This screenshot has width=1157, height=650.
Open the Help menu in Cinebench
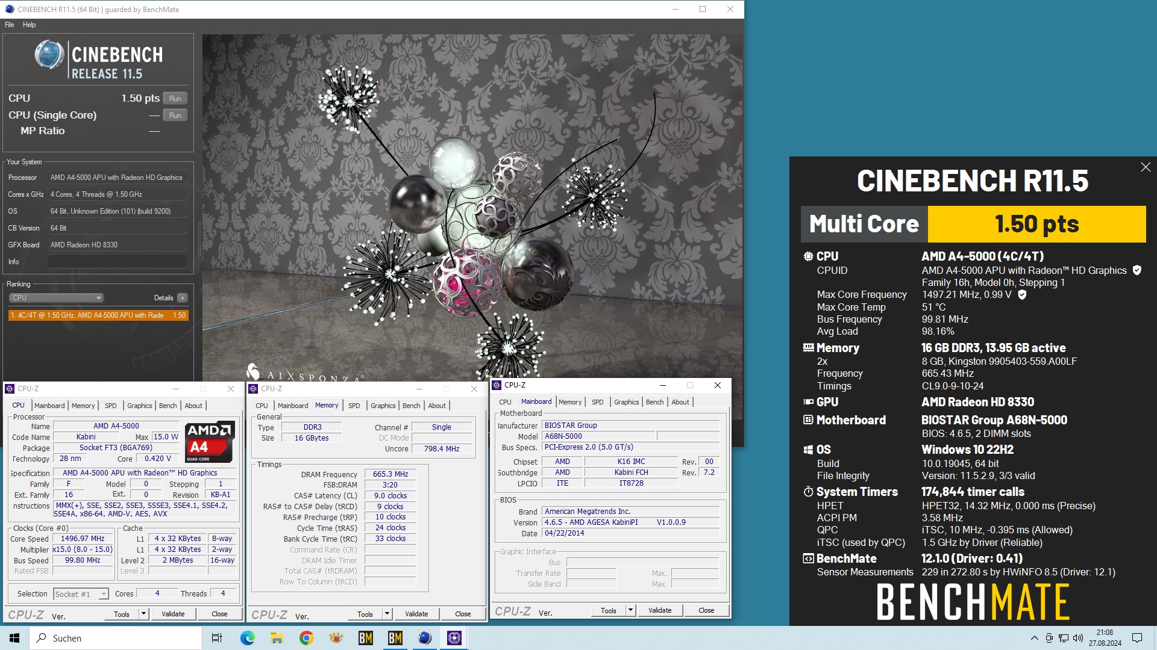coord(29,25)
